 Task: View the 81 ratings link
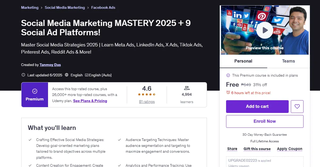coord(147,102)
